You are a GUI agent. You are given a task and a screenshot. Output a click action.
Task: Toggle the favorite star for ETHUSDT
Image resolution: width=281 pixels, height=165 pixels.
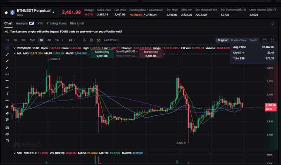click(6, 12)
